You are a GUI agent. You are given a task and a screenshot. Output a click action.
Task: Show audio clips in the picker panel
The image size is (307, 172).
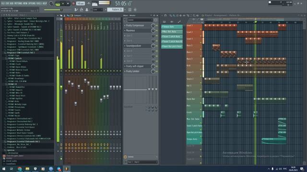pos(172,22)
